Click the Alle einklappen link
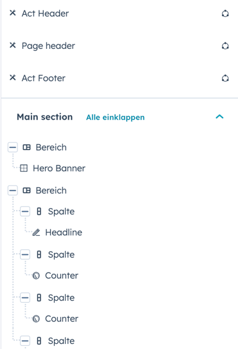 tap(115, 117)
